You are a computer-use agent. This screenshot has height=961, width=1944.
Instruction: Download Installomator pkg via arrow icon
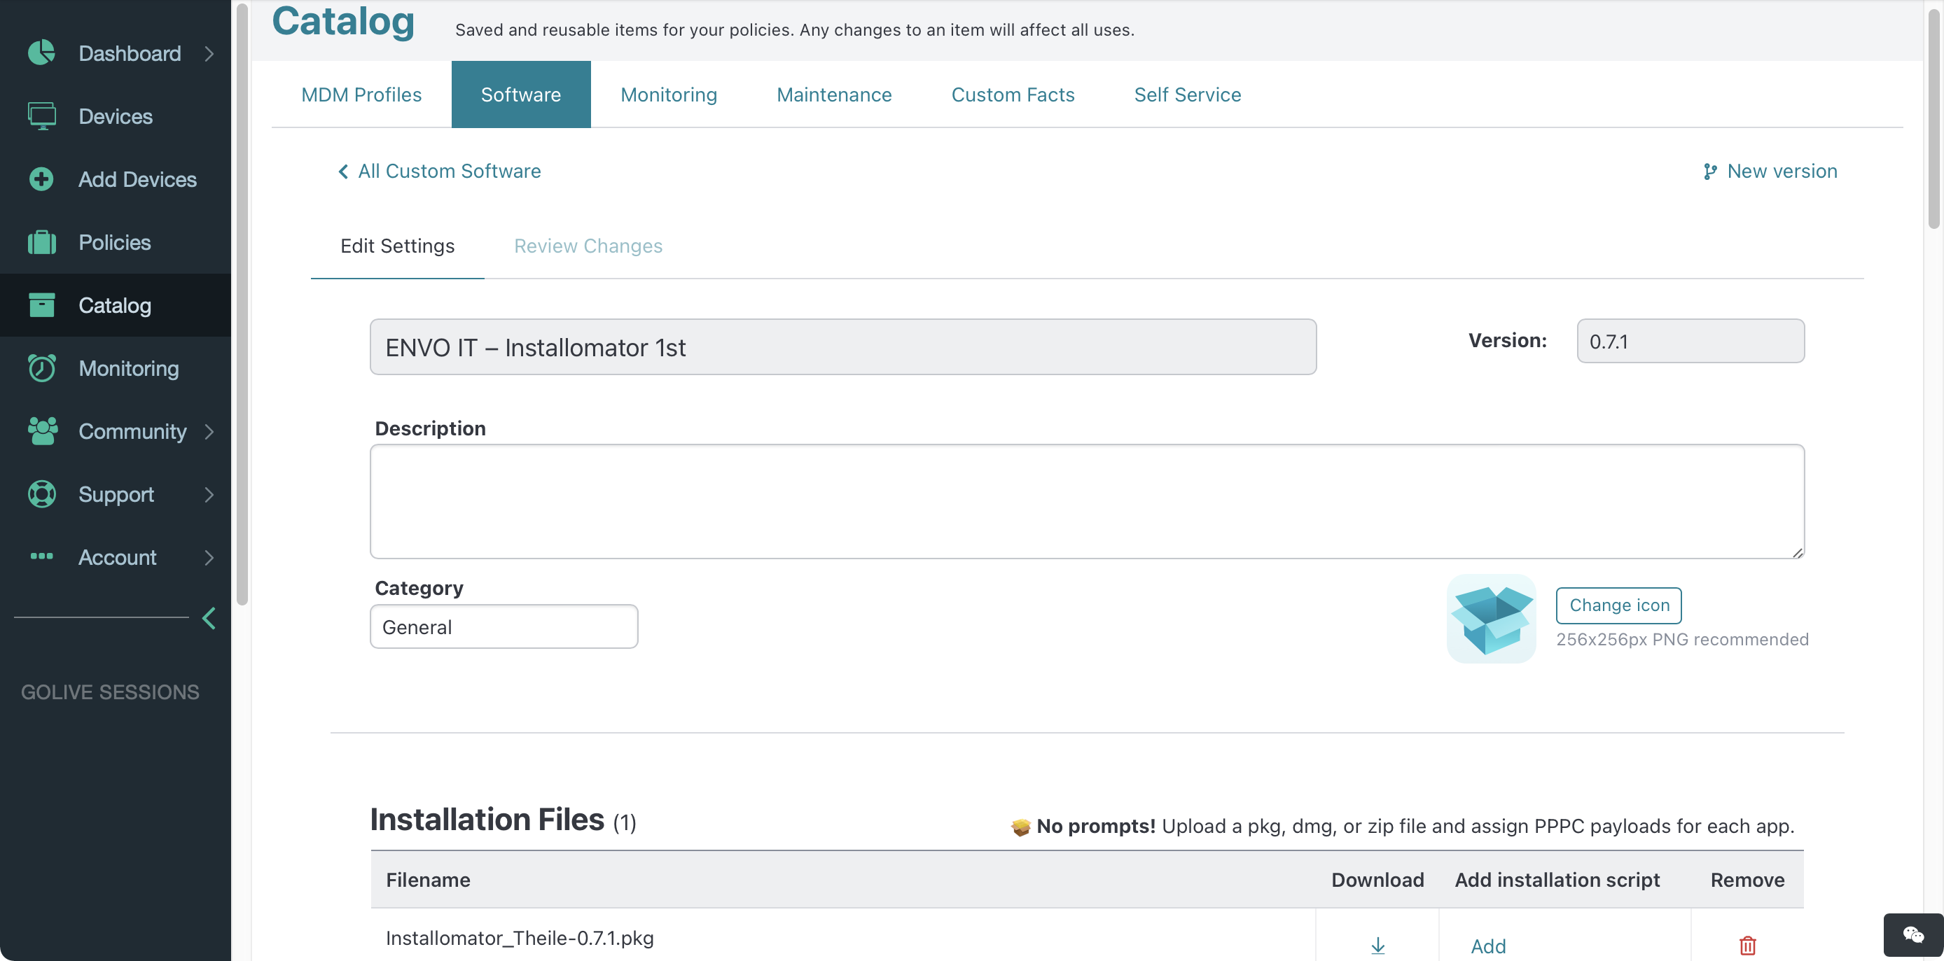(x=1377, y=945)
